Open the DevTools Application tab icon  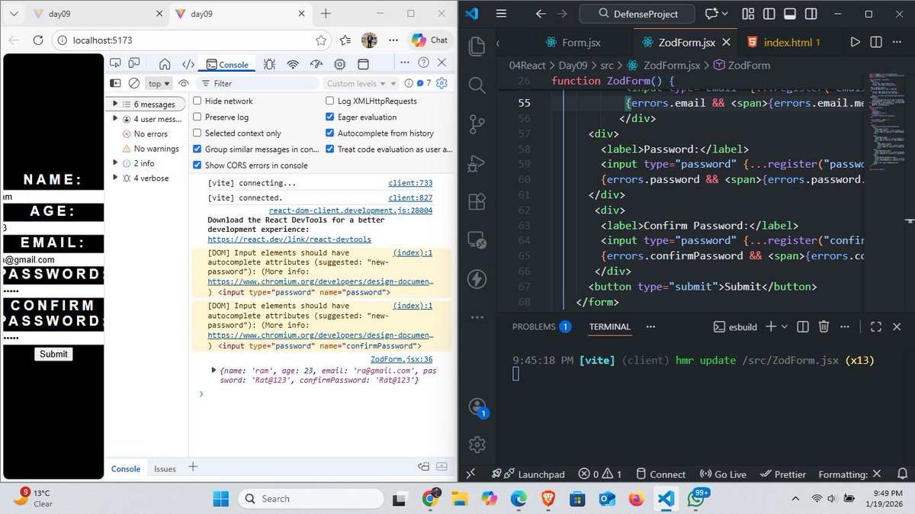pos(363,64)
